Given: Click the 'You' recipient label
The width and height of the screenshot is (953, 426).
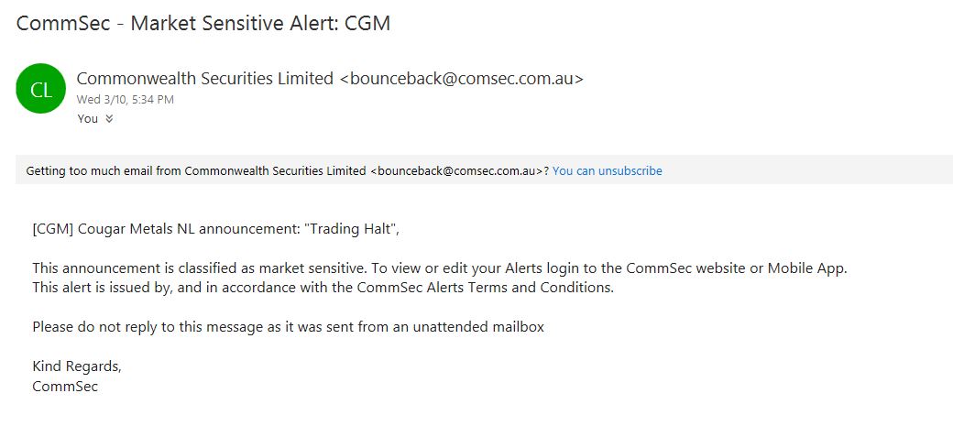Looking at the screenshot, I should coord(88,118).
